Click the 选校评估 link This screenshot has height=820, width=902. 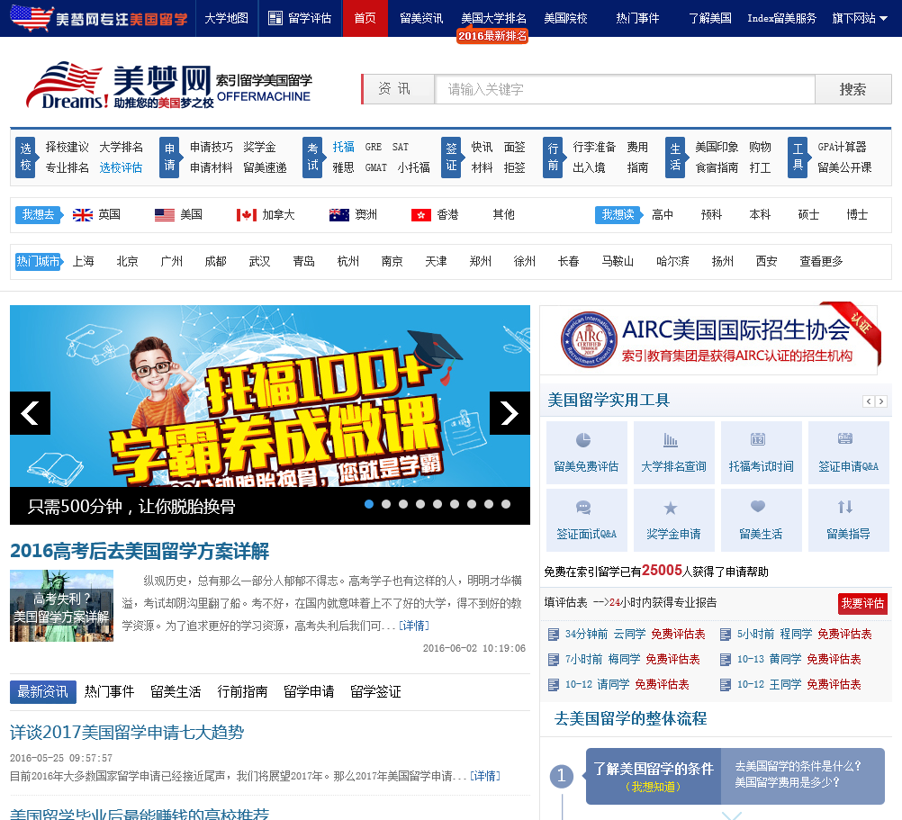[x=121, y=168]
